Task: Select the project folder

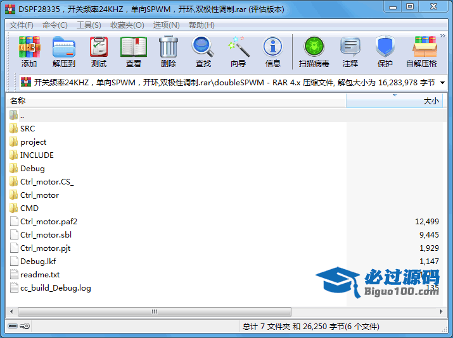Action: (x=28, y=142)
